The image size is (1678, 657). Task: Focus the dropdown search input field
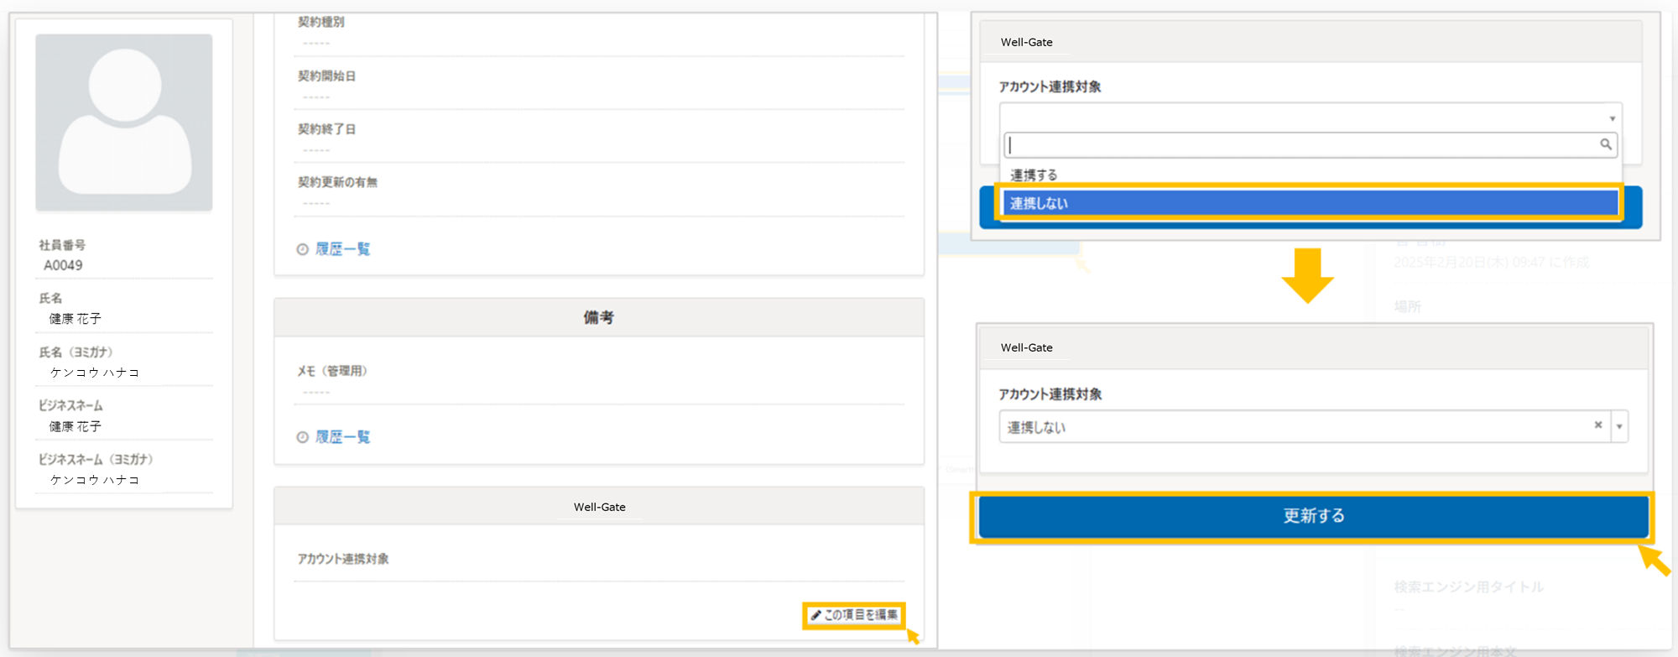pos(1311,145)
